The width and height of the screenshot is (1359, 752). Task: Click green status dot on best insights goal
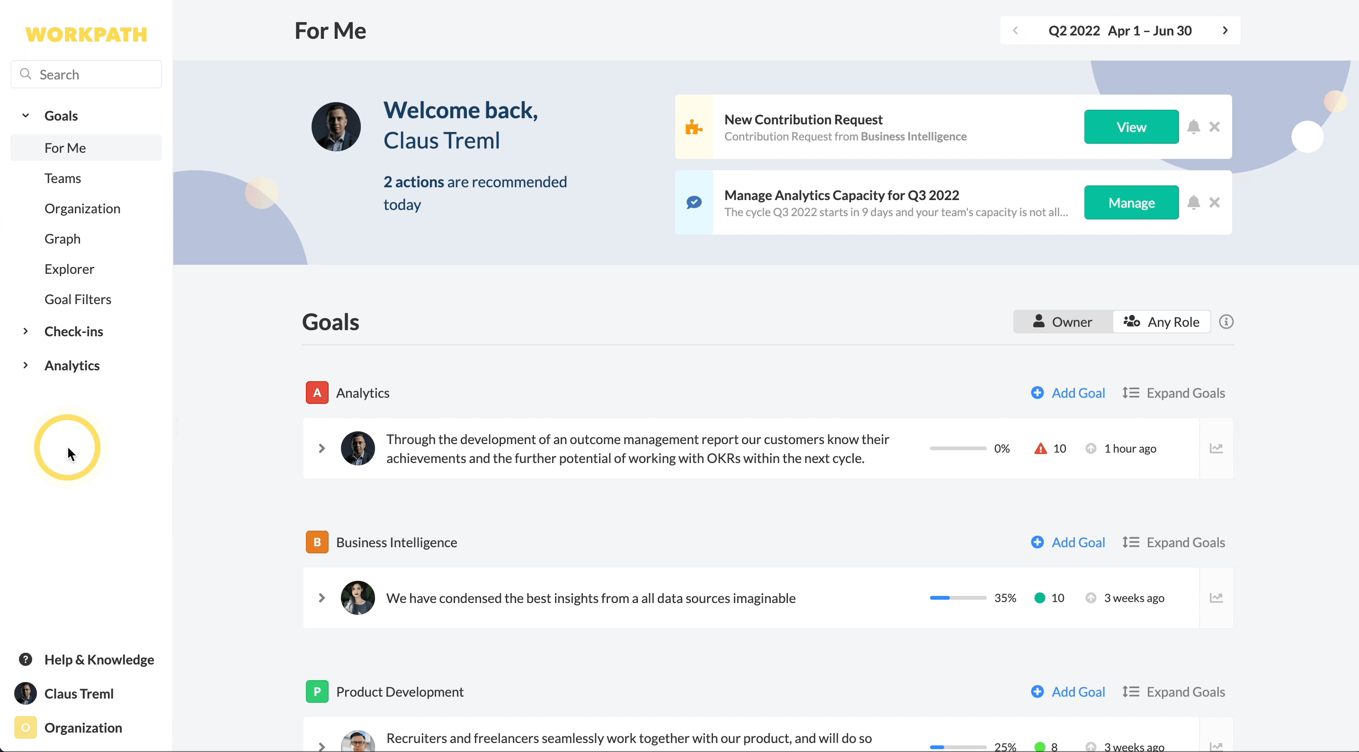point(1039,598)
